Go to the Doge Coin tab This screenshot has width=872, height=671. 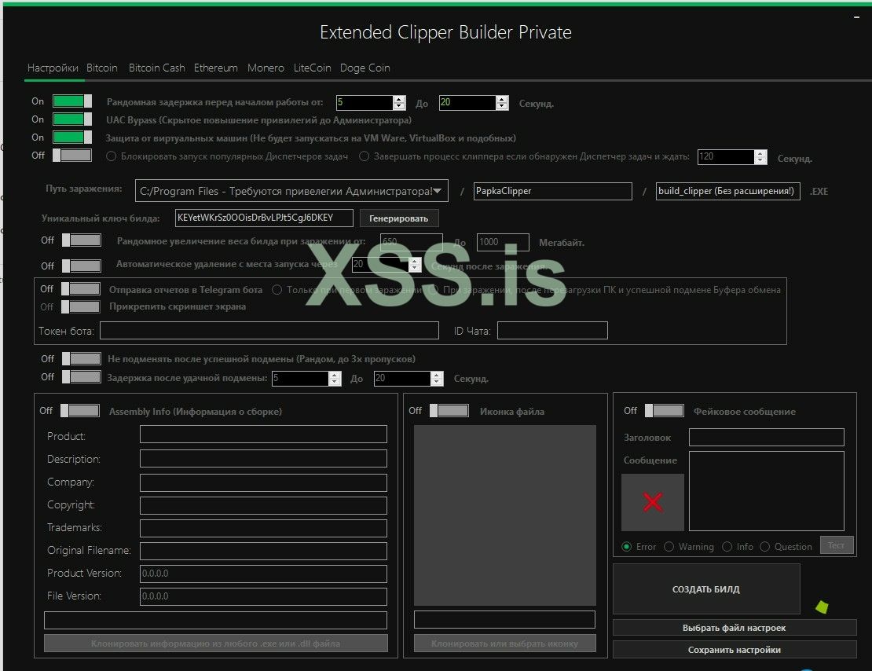click(365, 68)
